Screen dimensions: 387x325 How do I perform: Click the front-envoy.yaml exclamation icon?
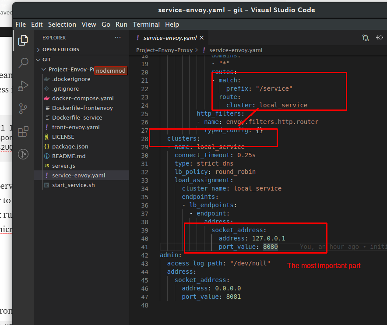(x=47, y=127)
